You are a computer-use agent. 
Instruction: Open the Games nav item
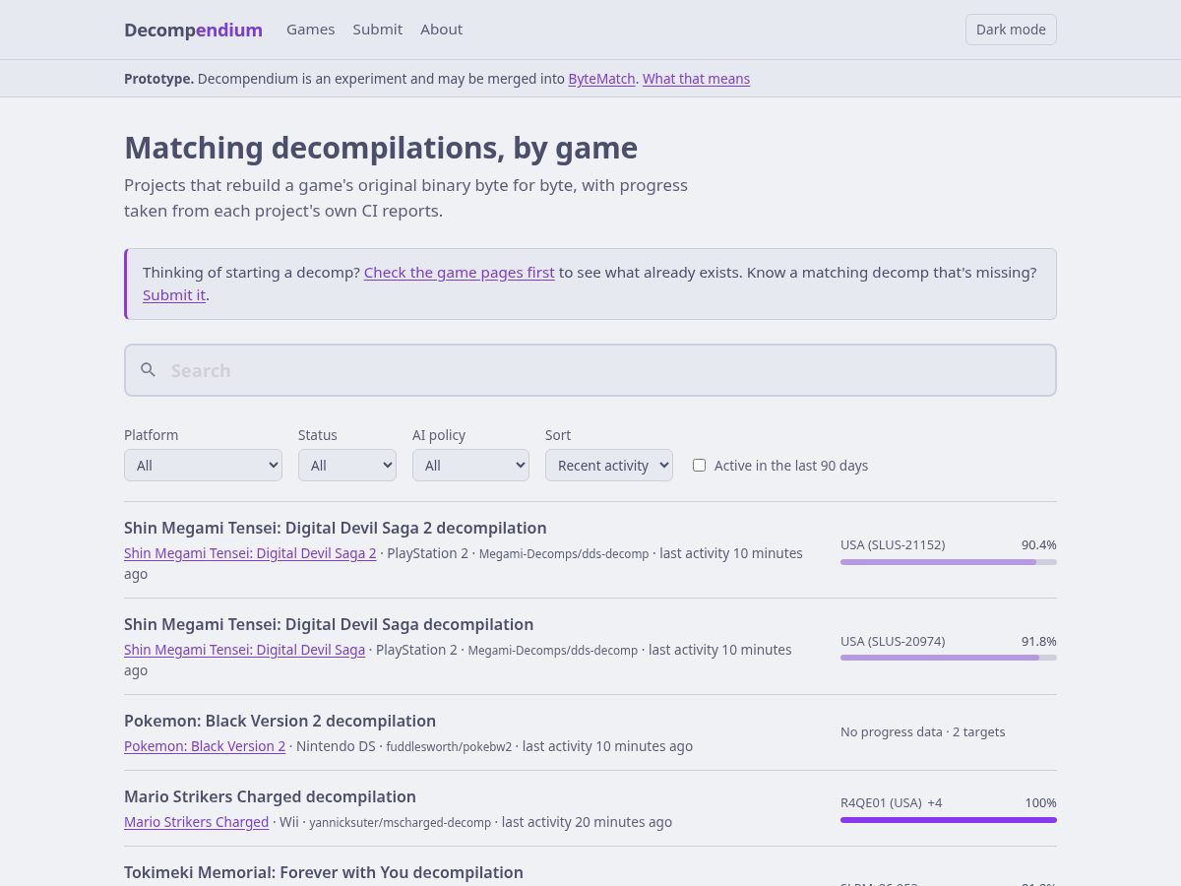tap(311, 30)
